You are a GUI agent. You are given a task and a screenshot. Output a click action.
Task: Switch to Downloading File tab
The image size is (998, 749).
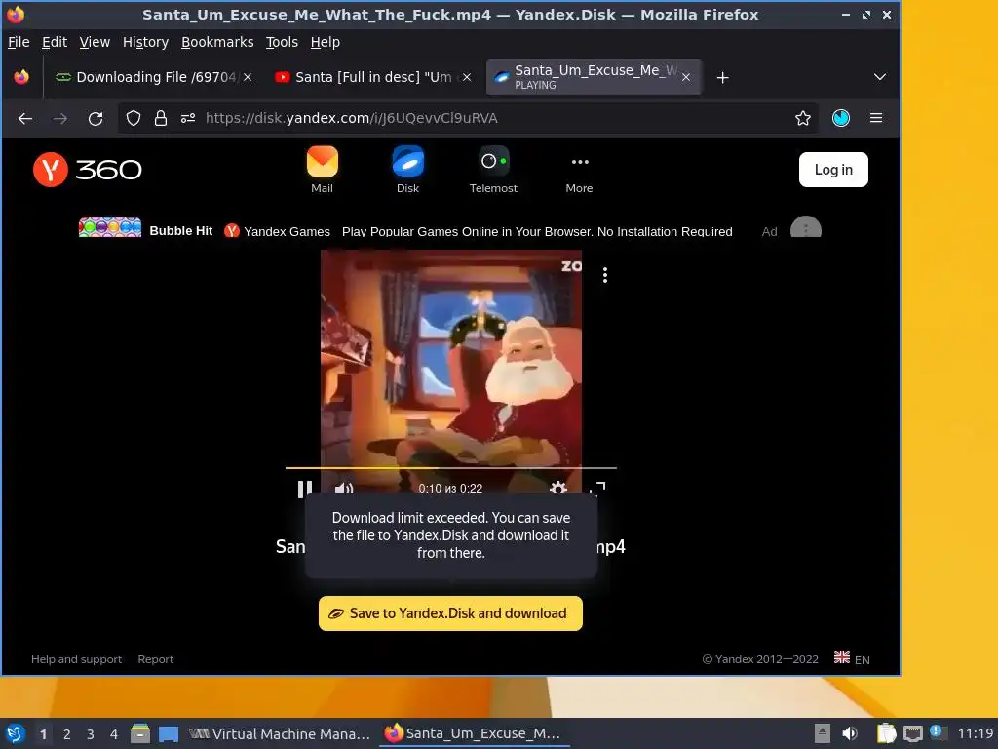155,77
